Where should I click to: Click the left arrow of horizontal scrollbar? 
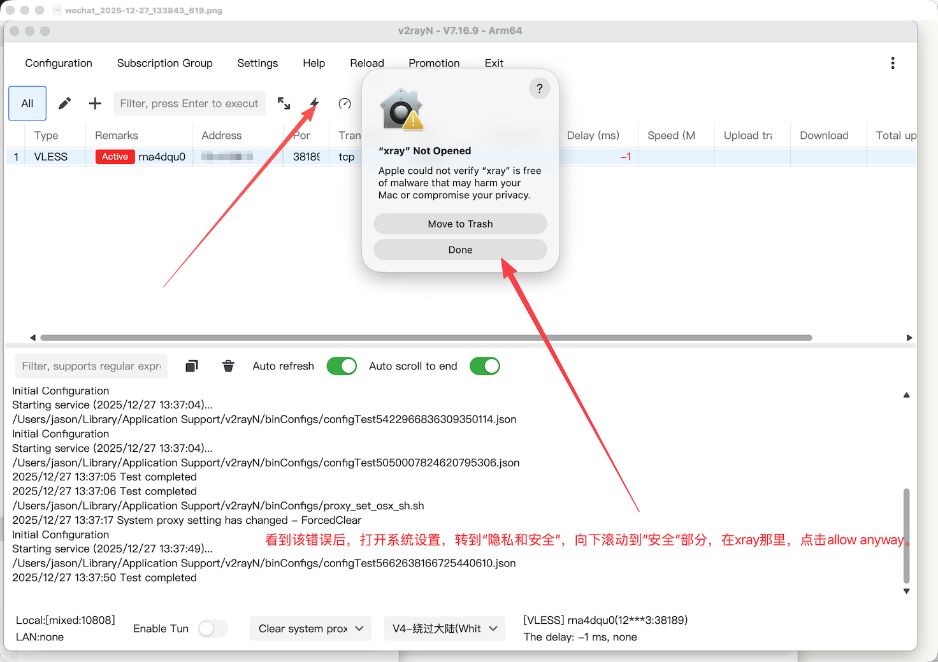(32, 338)
